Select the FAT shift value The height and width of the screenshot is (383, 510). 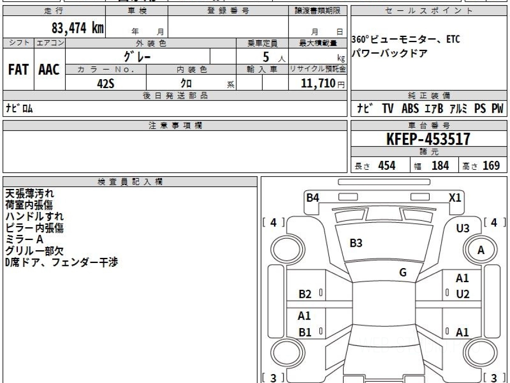pyautogui.click(x=18, y=70)
